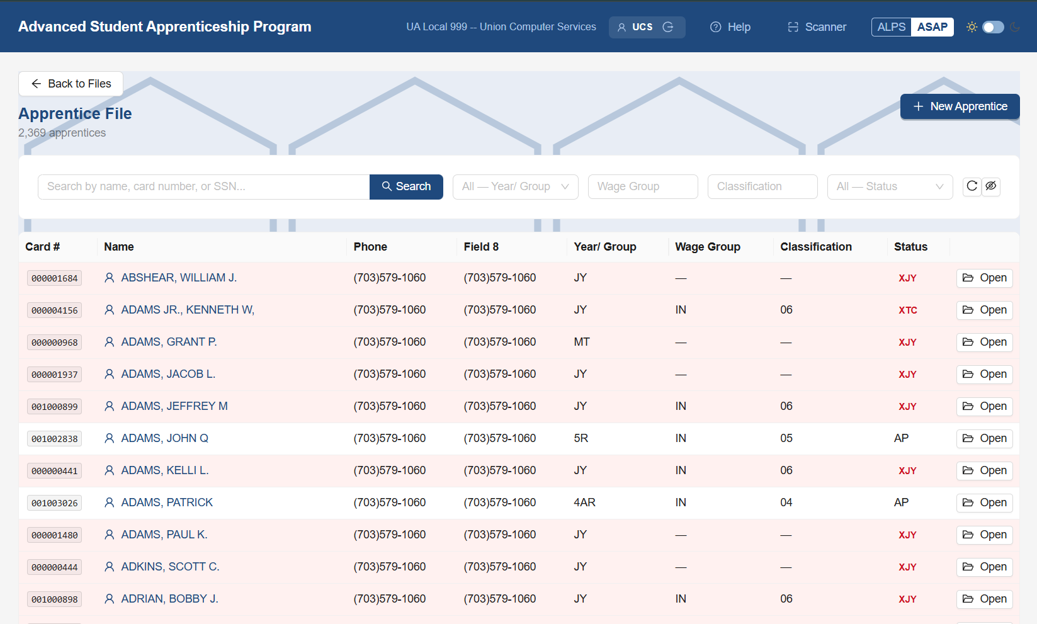The image size is (1037, 624).
Task: Click the New Apprentice button
Action: pos(960,106)
